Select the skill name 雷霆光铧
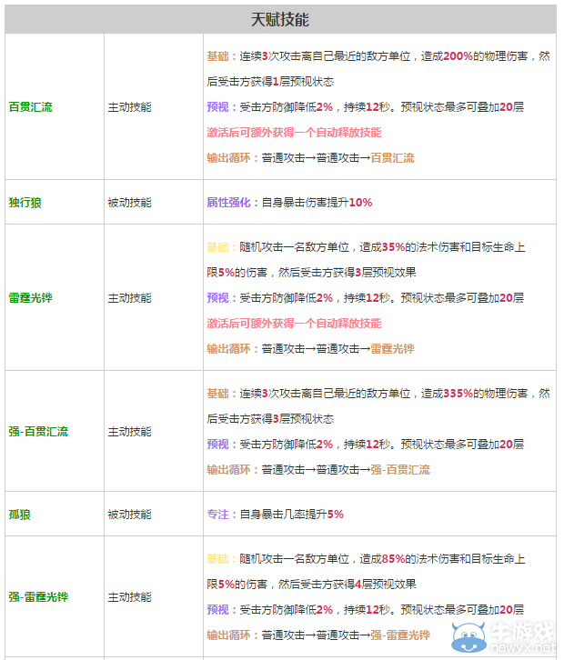This screenshot has width=564, height=660. (30, 298)
